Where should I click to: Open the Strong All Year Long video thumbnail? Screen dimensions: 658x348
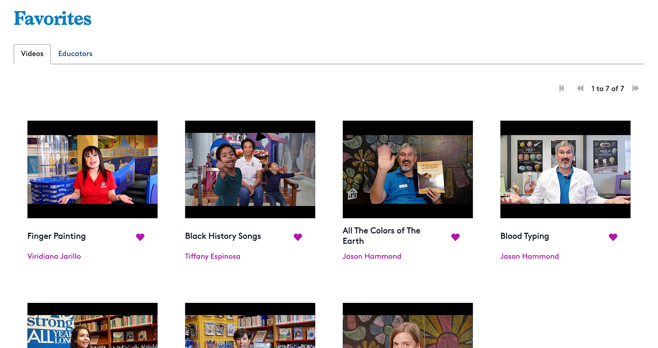[93, 325]
